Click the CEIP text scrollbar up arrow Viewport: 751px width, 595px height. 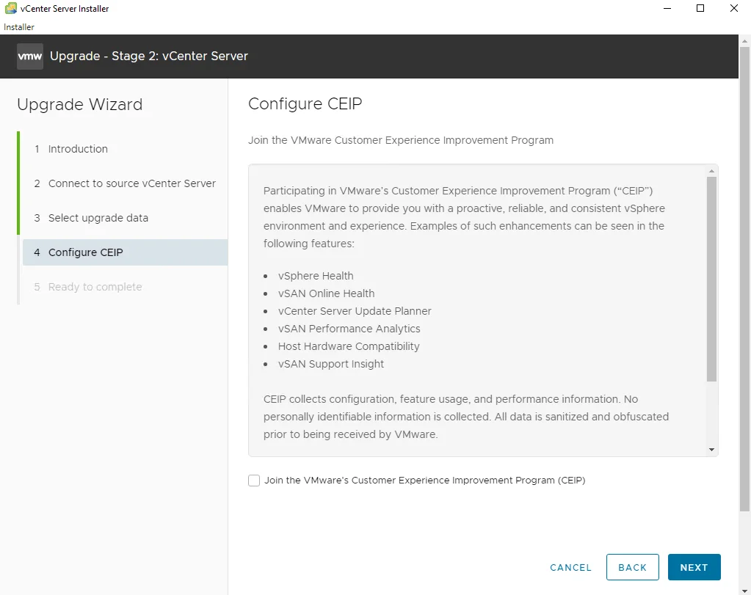click(x=711, y=171)
